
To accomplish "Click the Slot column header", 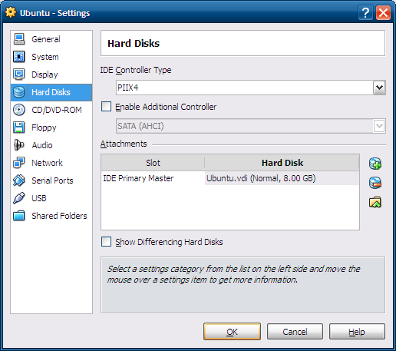I will coord(153,163).
